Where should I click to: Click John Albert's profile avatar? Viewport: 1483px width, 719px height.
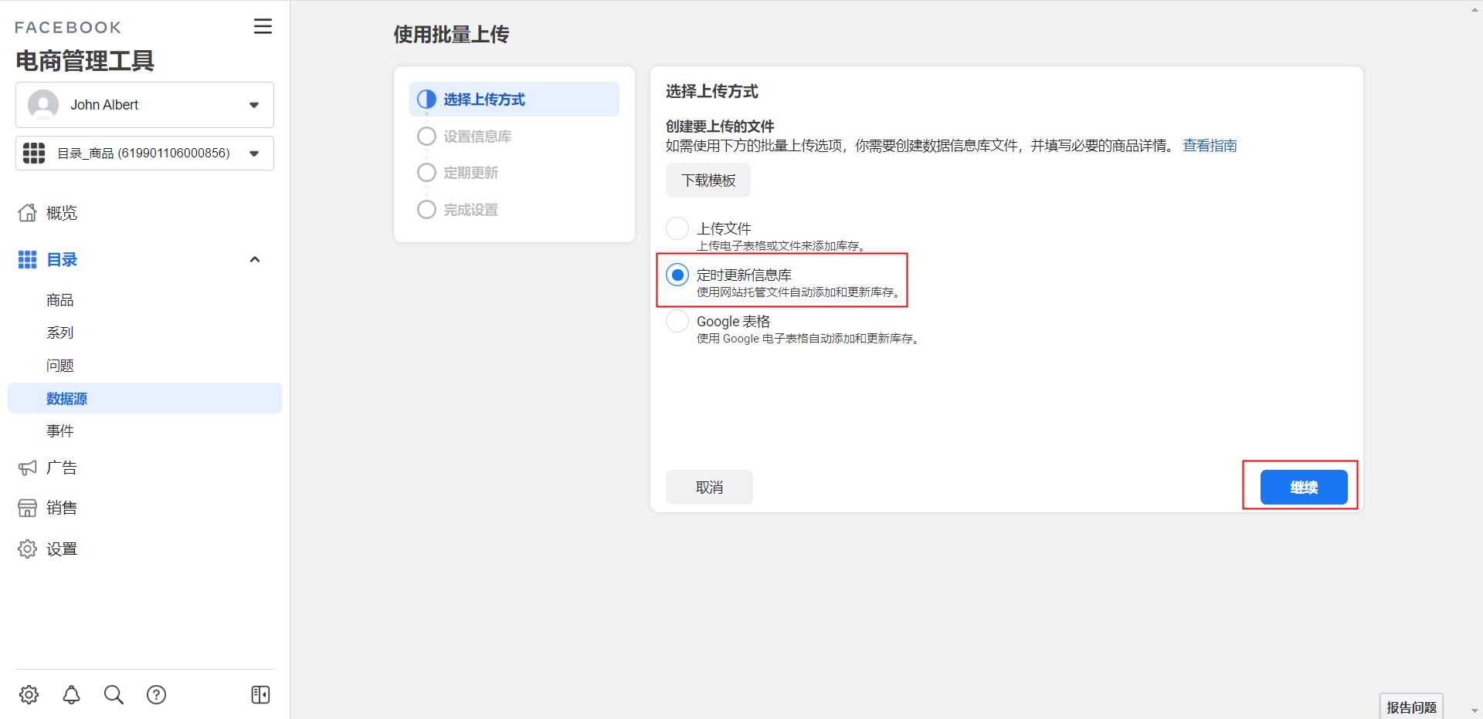pyautogui.click(x=43, y=105)
